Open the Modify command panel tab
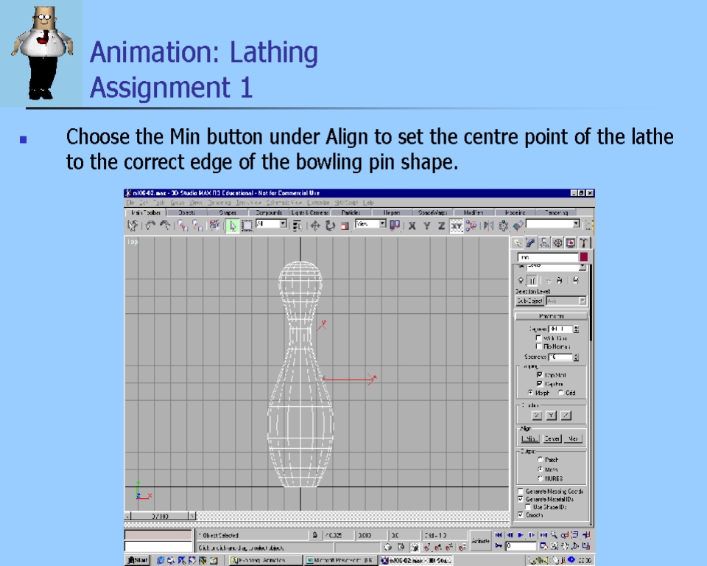The width and height of the screenshot is (707, 566). pyautogui.click(x=531, y=242)
